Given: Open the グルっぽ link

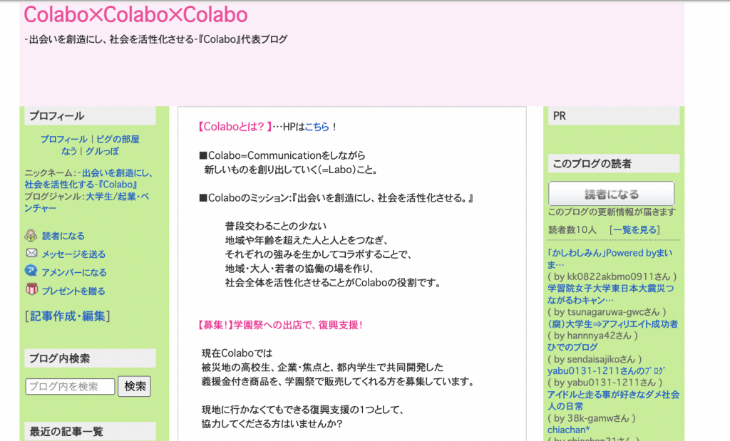Looking at the screenshot, I should [x=103, y=151].
